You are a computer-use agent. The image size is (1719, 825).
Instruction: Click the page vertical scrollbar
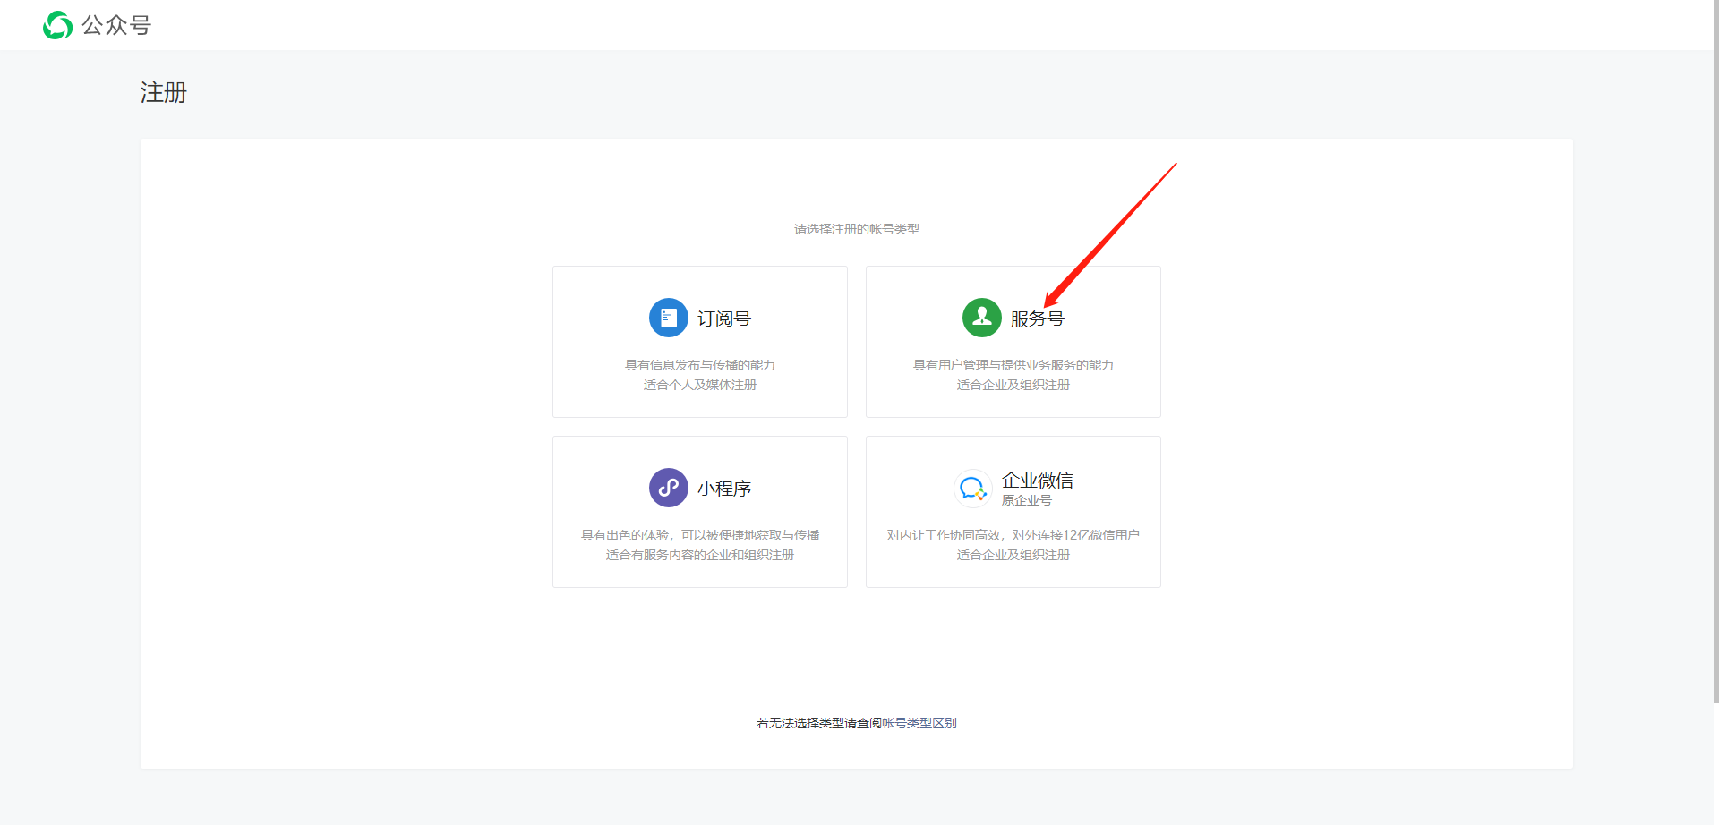[1715, 352]
